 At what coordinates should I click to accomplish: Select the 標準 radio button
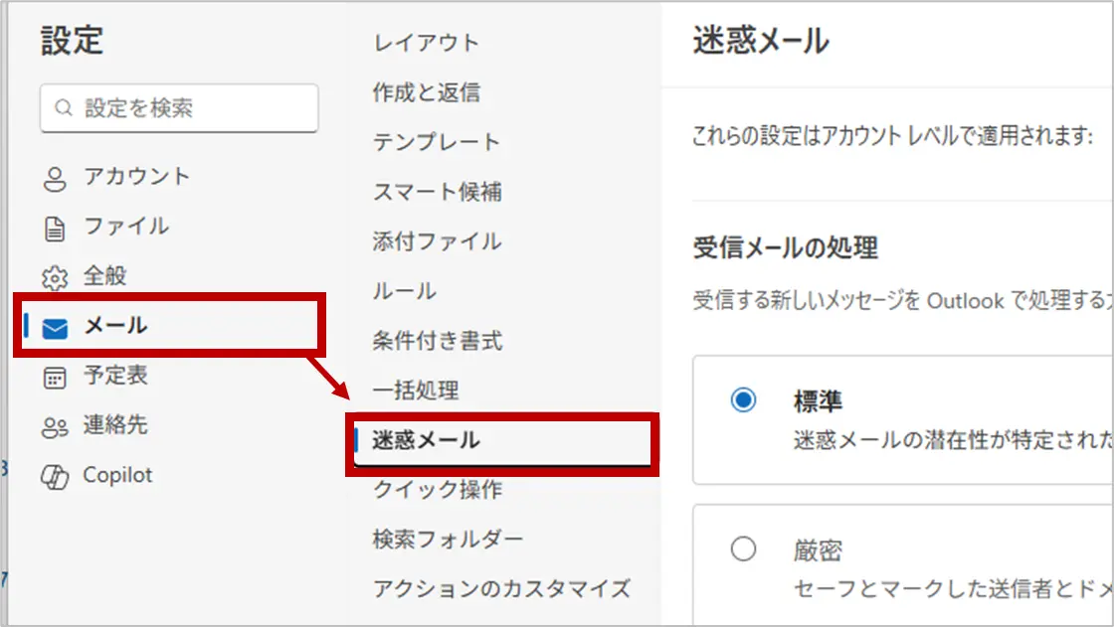743,400
